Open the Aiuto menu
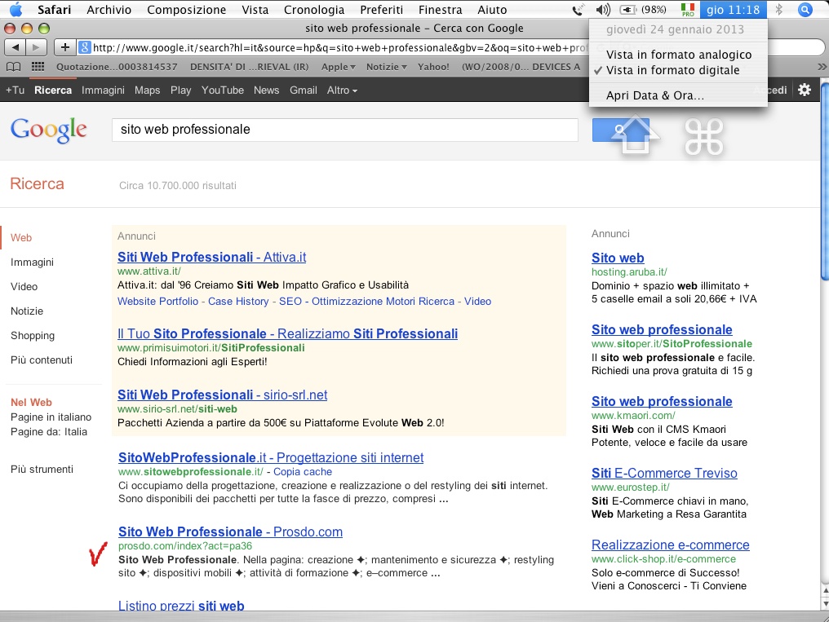This screenshot has height=622, width=829. pyautogui.click(x=492, y=10)
